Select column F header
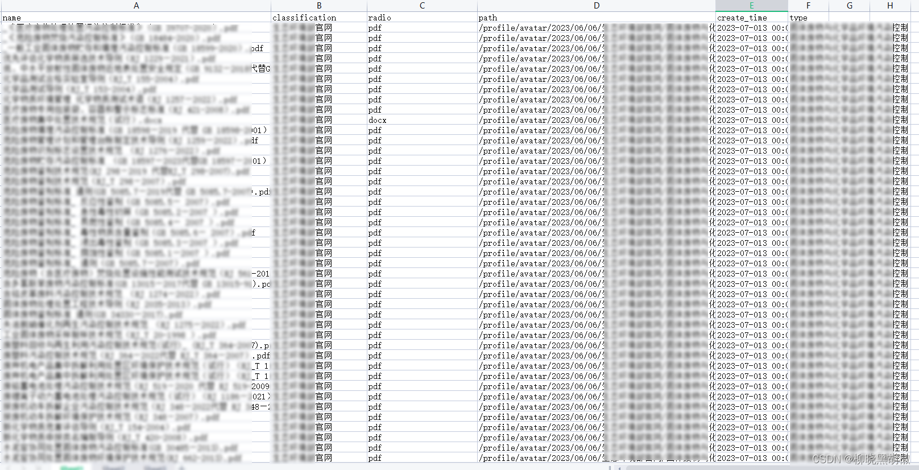The height and width of the screenshot is (470, 919). tap(808, 5)
